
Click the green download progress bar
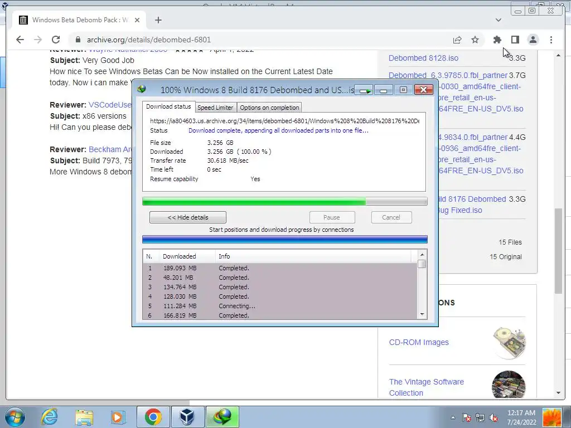[x=284, y=201]
